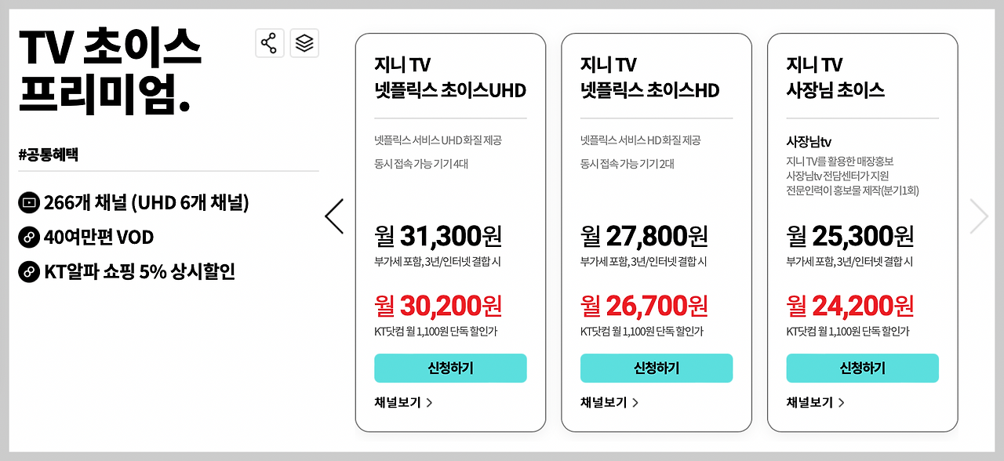
Task: Open 채널보기 link on the 사장님 초이스 card
Action: pyautogui.click(x=809, y=402)
